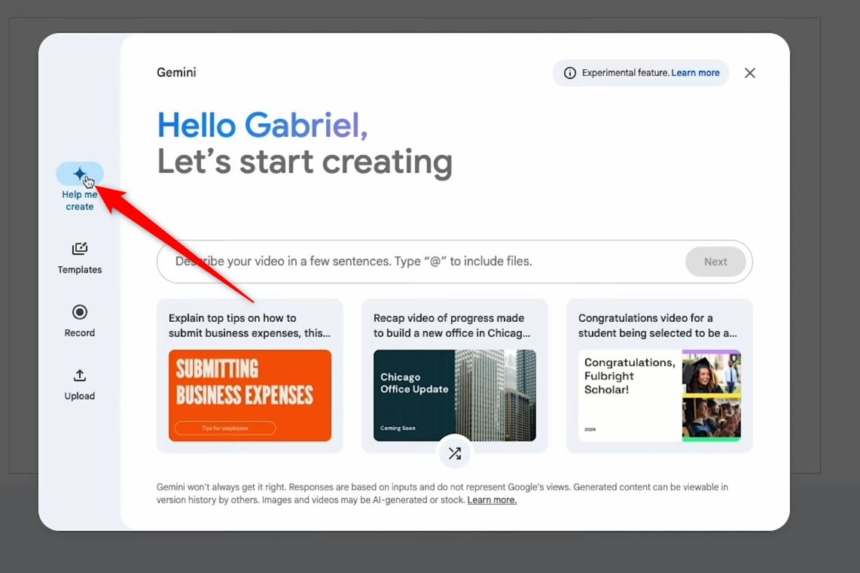This screenshot has height=573, width=860.
Task: Click the 'Hello Gabriel,' greeting text
Action: click(x=262, y=125)
